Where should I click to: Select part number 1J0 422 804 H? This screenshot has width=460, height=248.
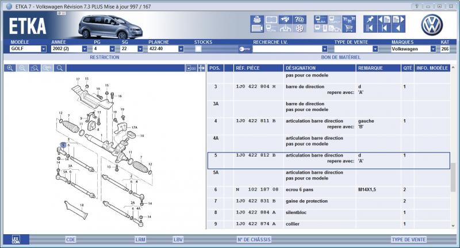(256, 86)
